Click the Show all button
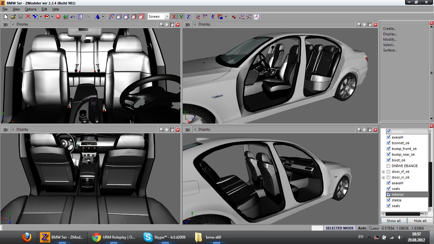The height and width of the screenshot is (244, 434). coord(393,221)
